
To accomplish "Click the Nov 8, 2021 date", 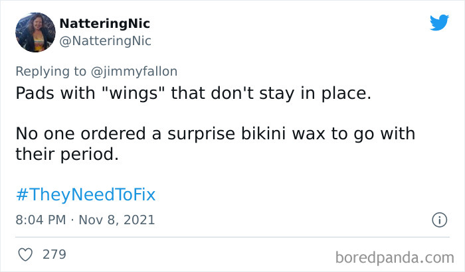I will coord(118,220).
